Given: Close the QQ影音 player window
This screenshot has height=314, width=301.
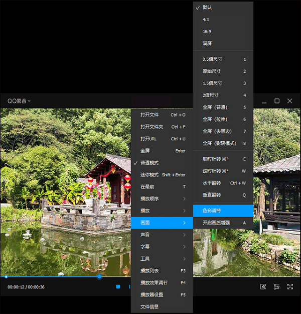Looking at the screenshot, I should pyautogui.click(x=290, y=101).
